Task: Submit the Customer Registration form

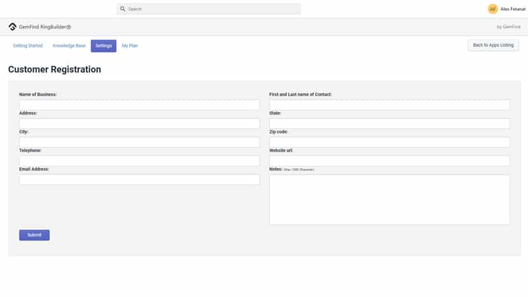Action: [34, 235]
